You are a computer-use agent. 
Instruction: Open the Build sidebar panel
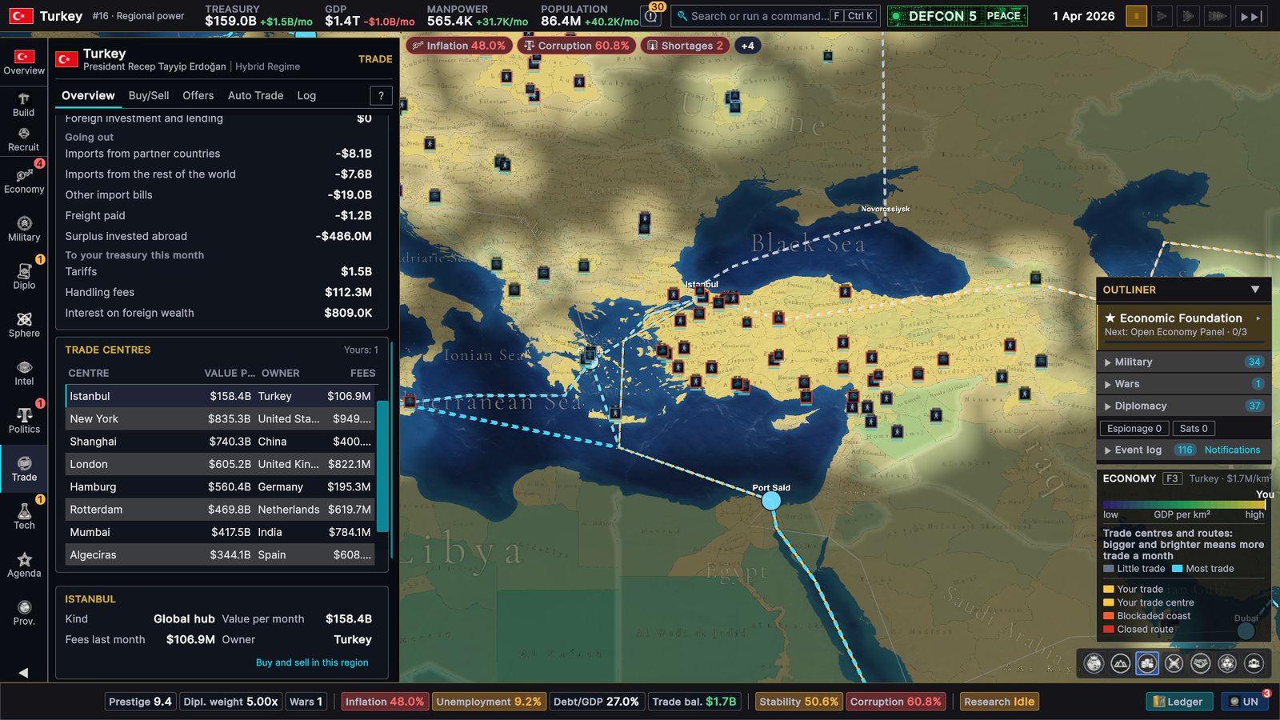tap(24, 105)
